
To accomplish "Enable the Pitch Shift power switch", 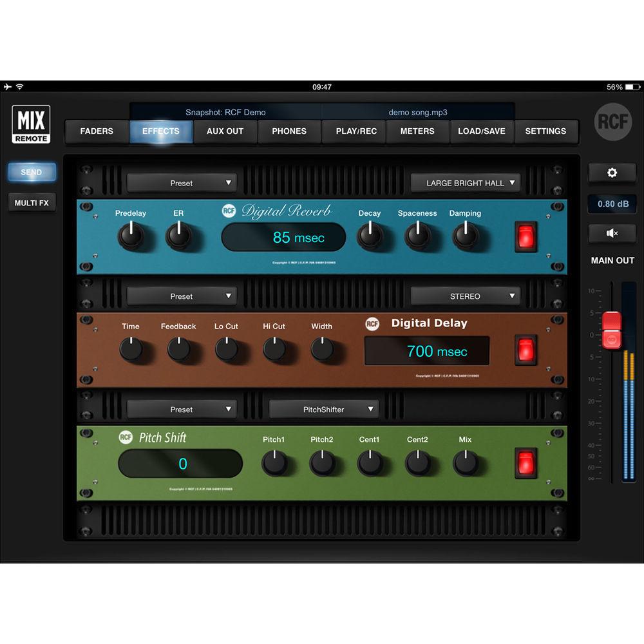I will tap(526, 462).
